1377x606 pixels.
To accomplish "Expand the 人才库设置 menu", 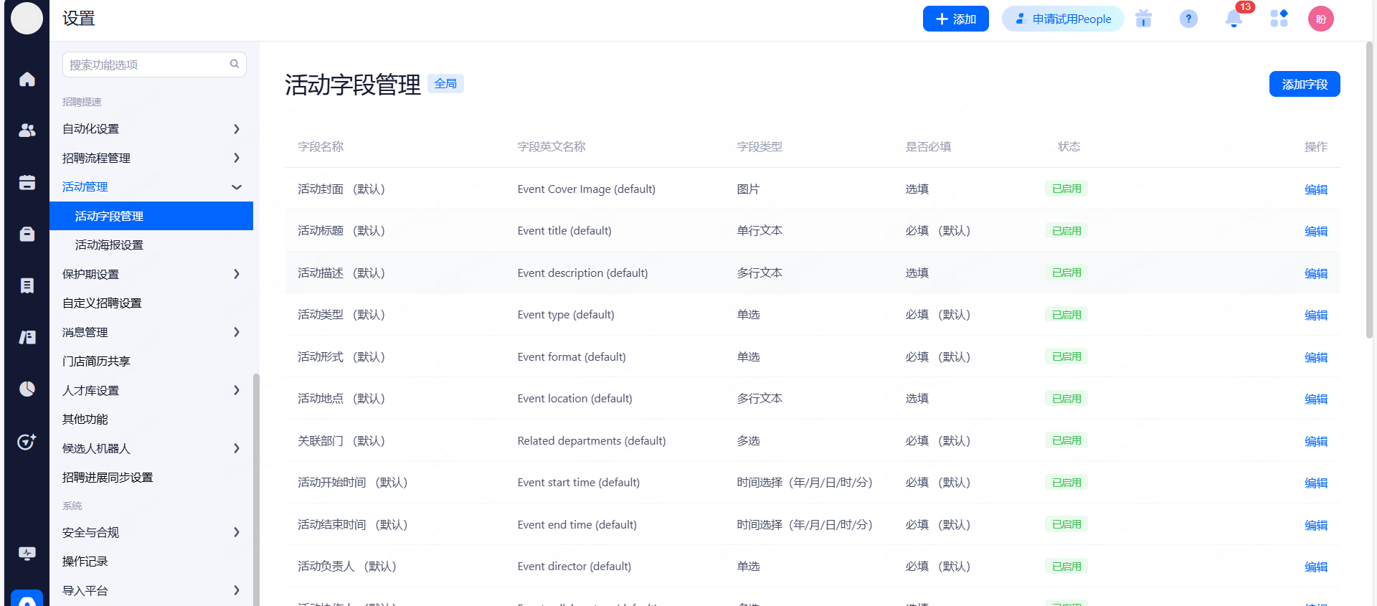I will point(151,391).
